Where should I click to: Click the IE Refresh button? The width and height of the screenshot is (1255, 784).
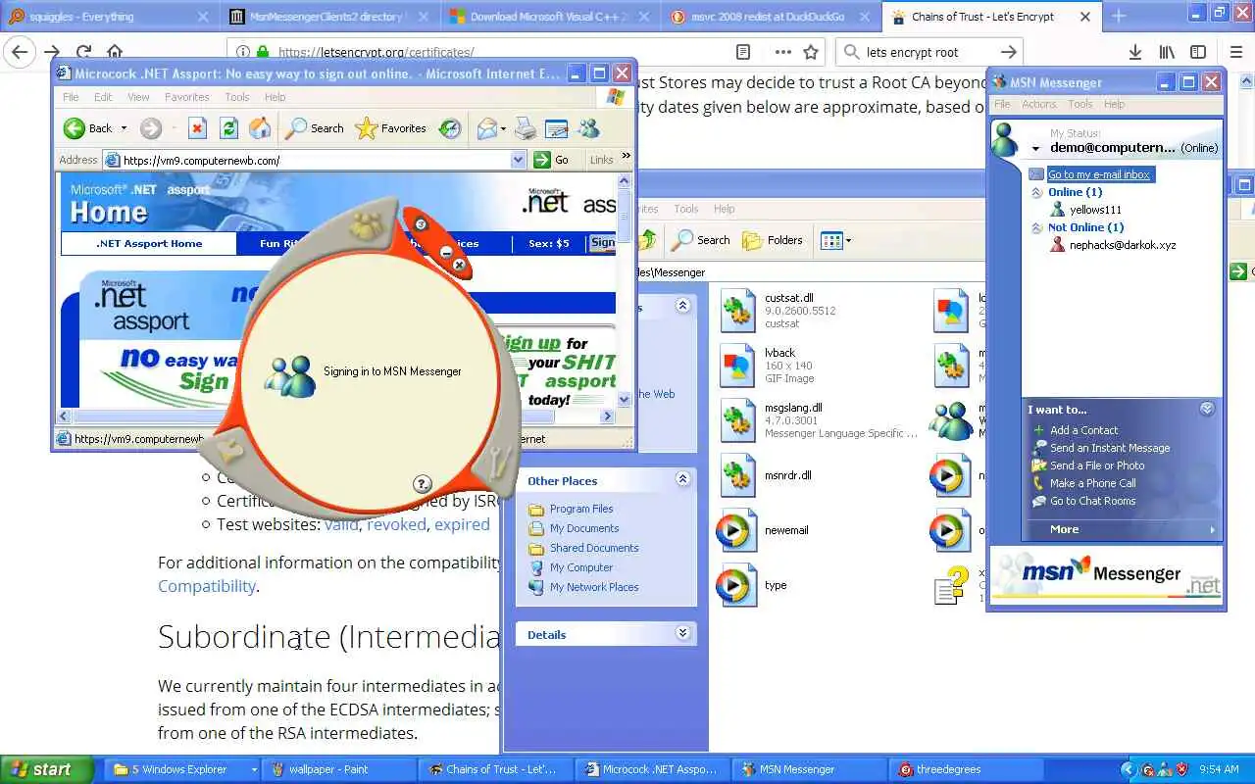[228, 128]
